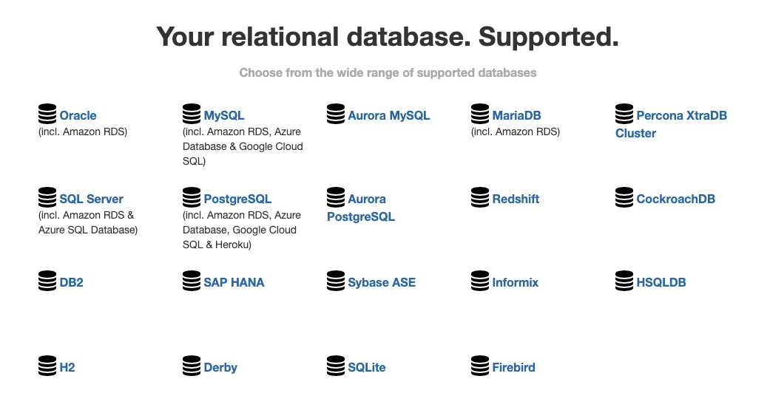Click the database icon beside SAP HANA
770x410 pixels.
(192, 281)
